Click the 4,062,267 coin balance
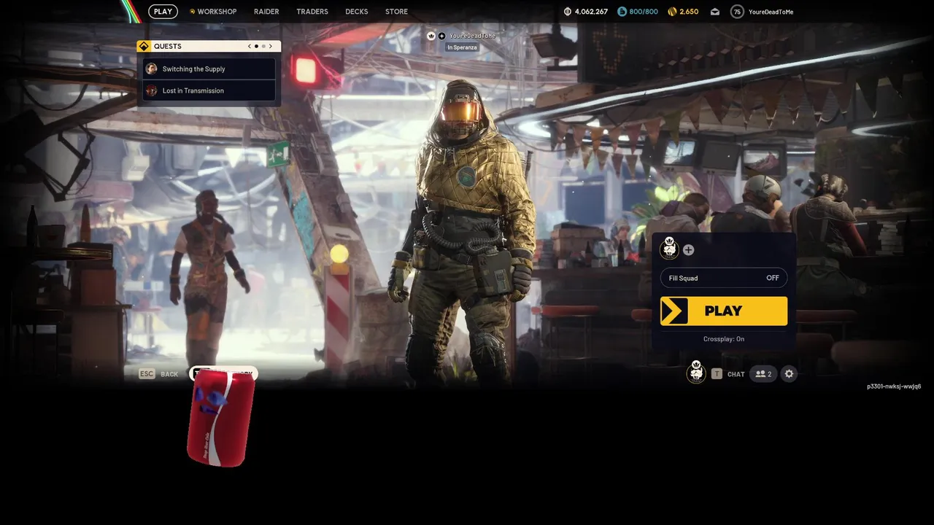Screen dimensions: 934x525 591,12
